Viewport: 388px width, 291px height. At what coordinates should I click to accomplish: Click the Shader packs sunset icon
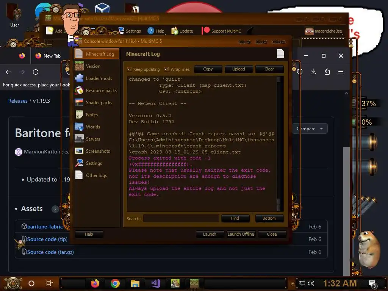(79, 102)
